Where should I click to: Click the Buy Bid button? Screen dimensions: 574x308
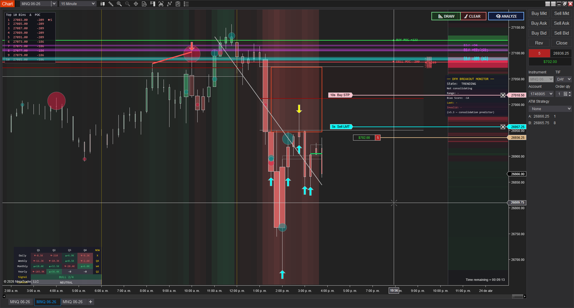click(x=539, y=33)
